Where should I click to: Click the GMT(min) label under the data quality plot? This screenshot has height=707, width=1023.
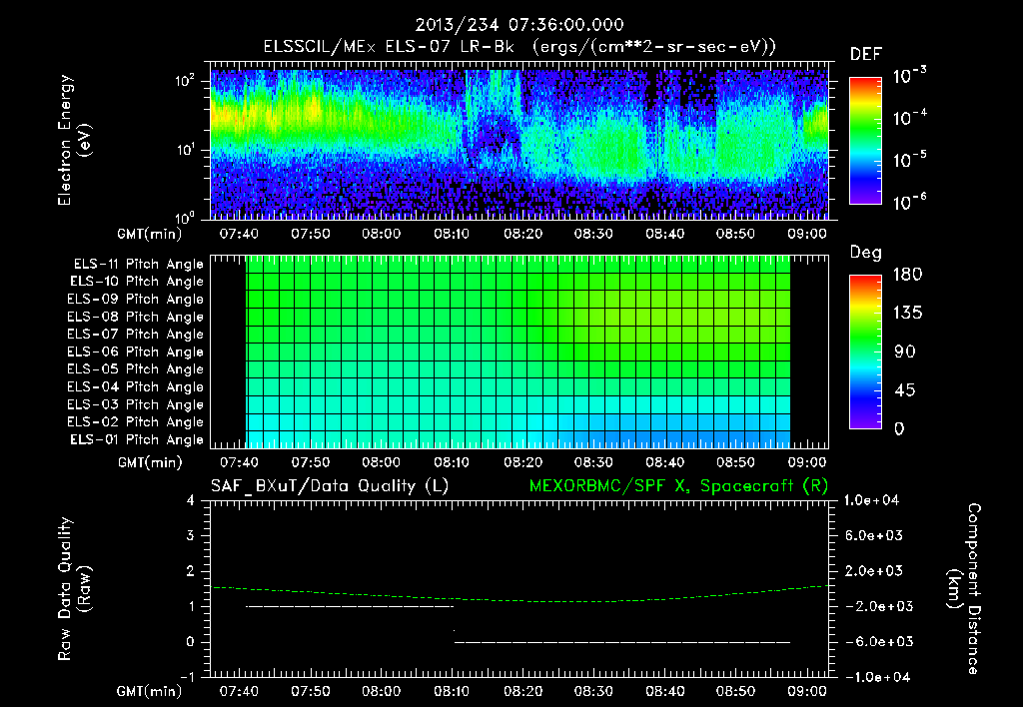(x=150, y=691)
